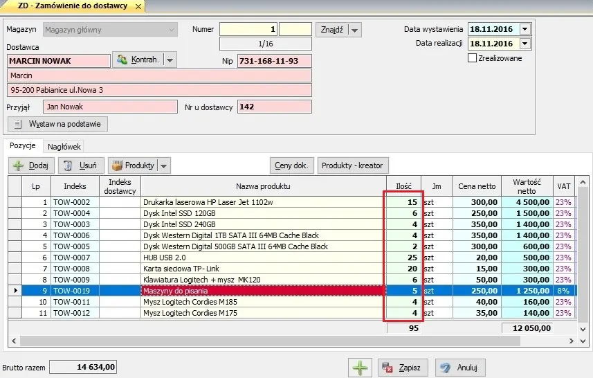Click the Wartość netto cell 4 500,00

click(x=527, y=202)
